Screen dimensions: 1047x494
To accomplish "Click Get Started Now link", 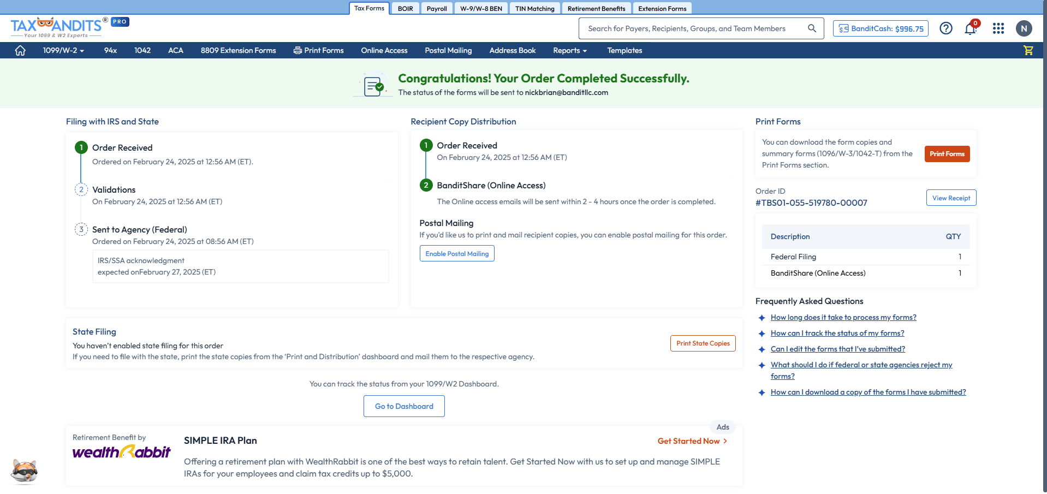I will [x=692, y=441].
